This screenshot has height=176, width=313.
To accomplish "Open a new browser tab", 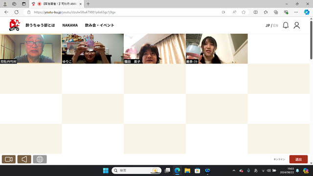I will tap(88, 4).
